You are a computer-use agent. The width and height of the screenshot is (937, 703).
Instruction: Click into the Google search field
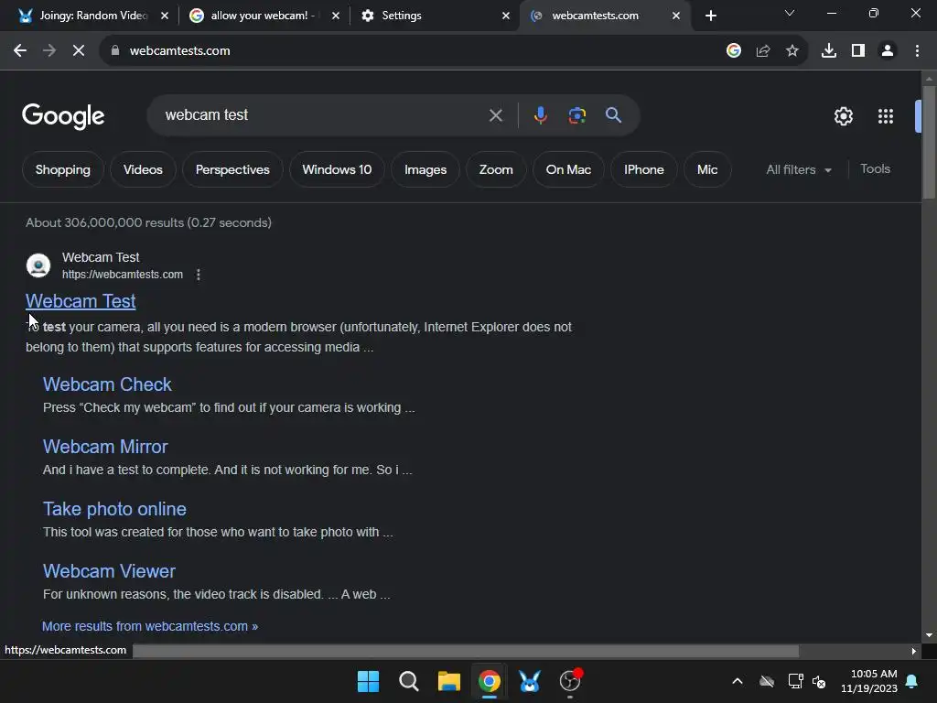[323, 115]
